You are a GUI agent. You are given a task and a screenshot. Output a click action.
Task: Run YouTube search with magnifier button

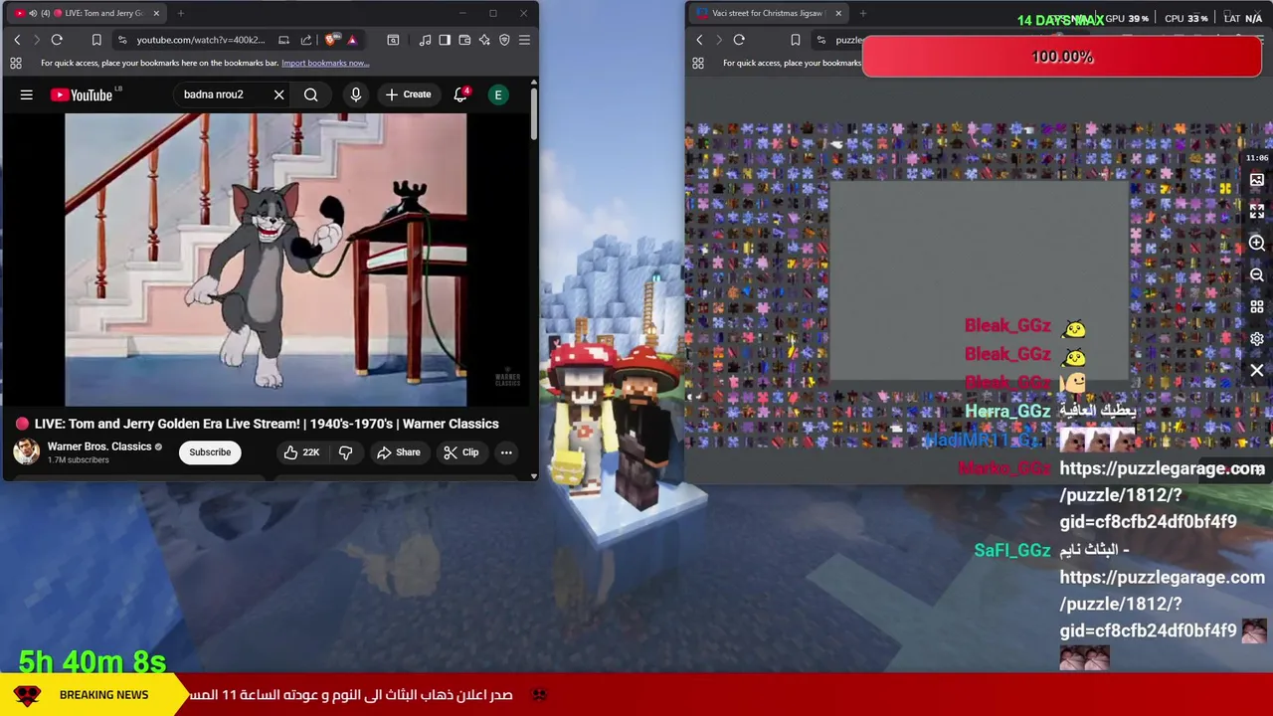[x=311, y=94]
